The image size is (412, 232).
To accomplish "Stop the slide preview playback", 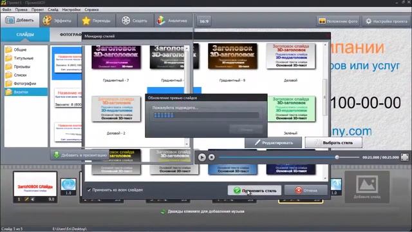I will pos(212,157).
